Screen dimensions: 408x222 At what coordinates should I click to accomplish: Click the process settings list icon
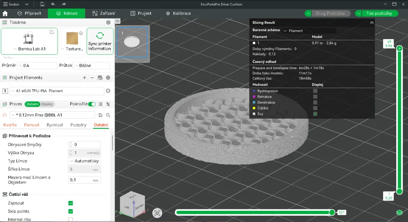click(x=100, y=104)
